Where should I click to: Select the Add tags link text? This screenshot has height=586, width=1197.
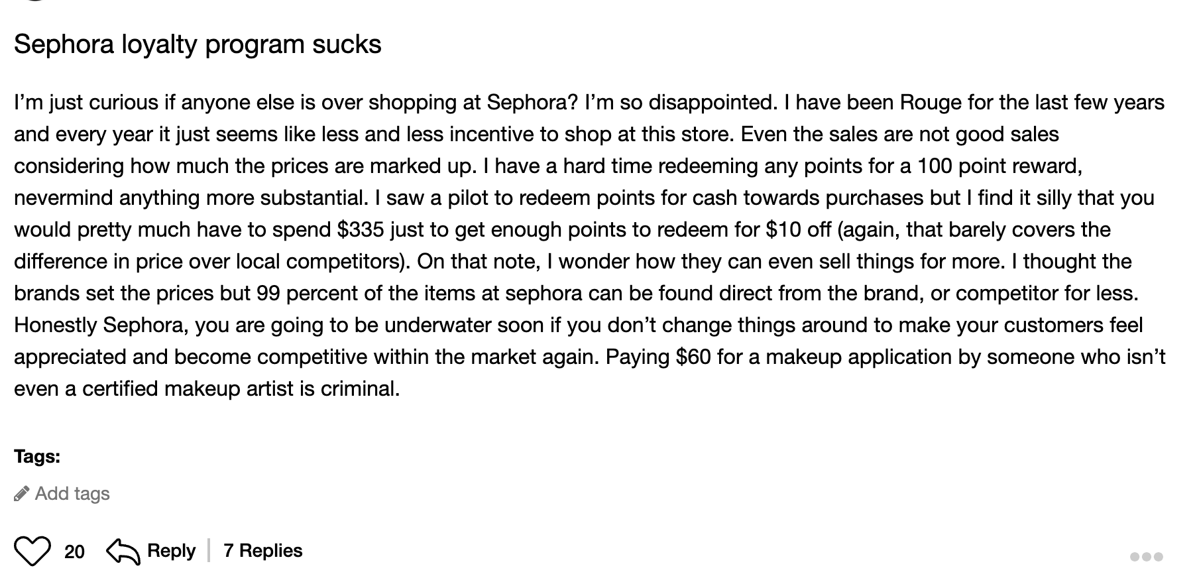73,493
